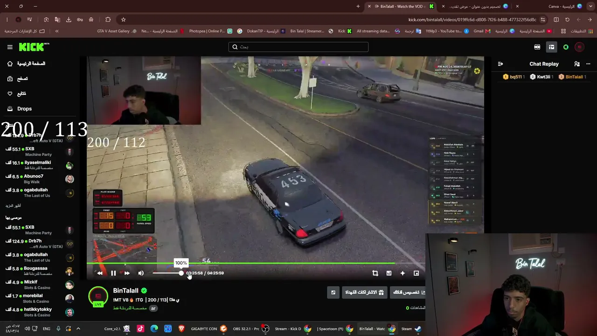Open the Spacetoon Chrome taskbar window
The width and height of the screenshot is (597, 336).
335,329
